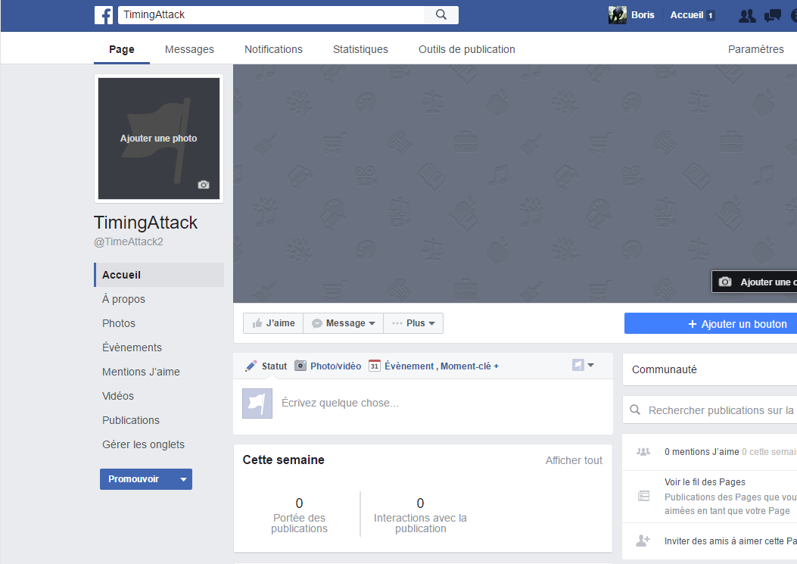797x564 pixels.
Task: Open the friend requests icon
Action: [x=747, y=16]
